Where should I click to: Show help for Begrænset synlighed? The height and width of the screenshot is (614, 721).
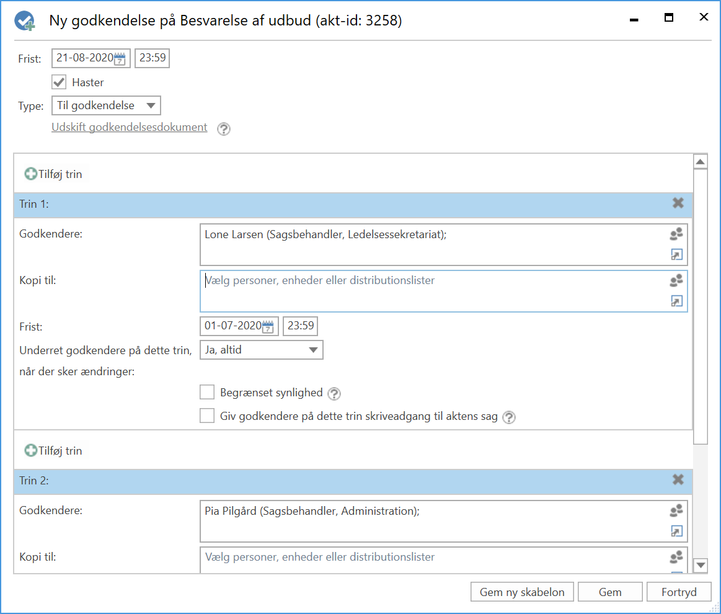334,394
